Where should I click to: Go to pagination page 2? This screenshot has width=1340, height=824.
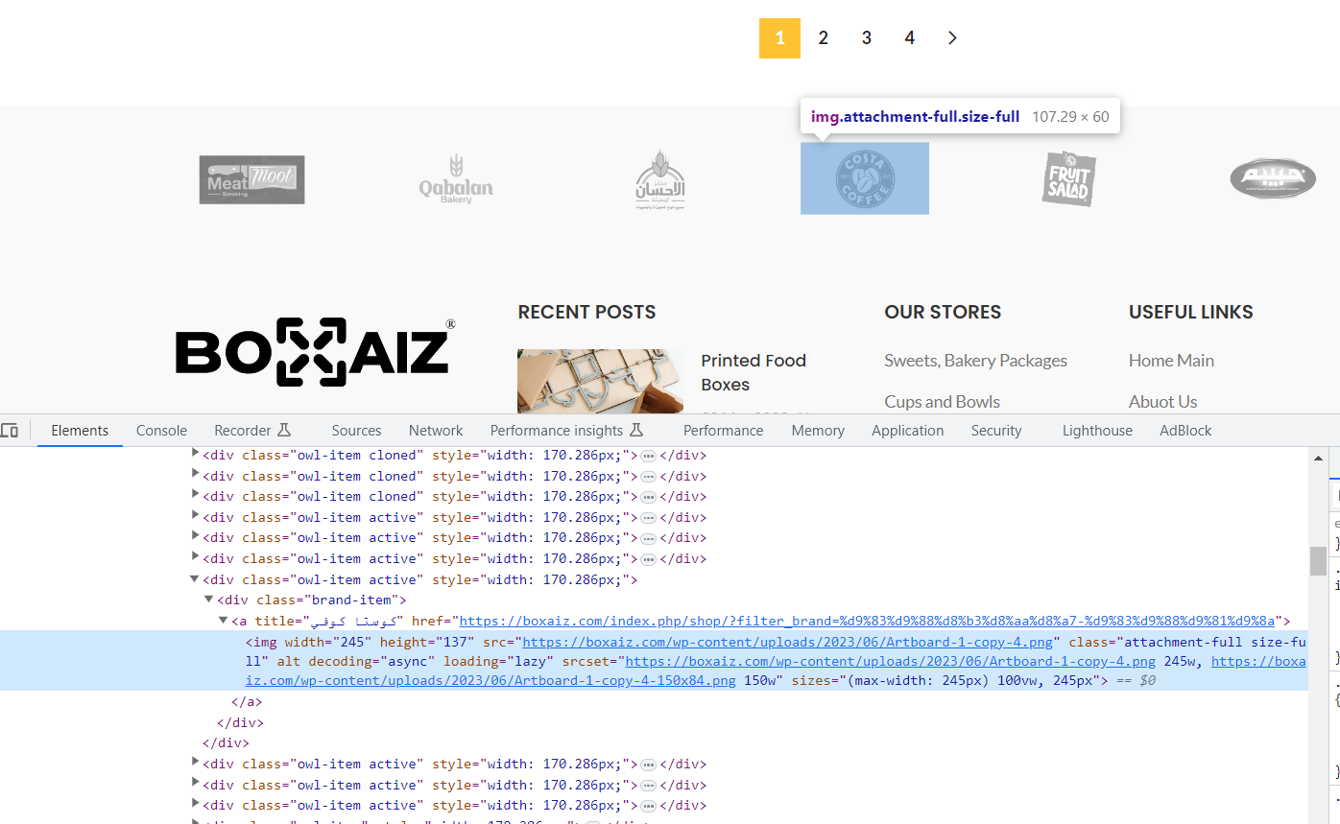[823, 38]
